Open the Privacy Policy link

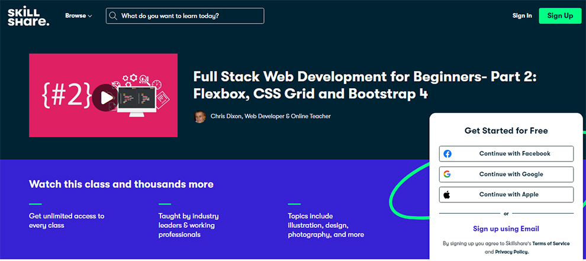(x=512, y=252)
